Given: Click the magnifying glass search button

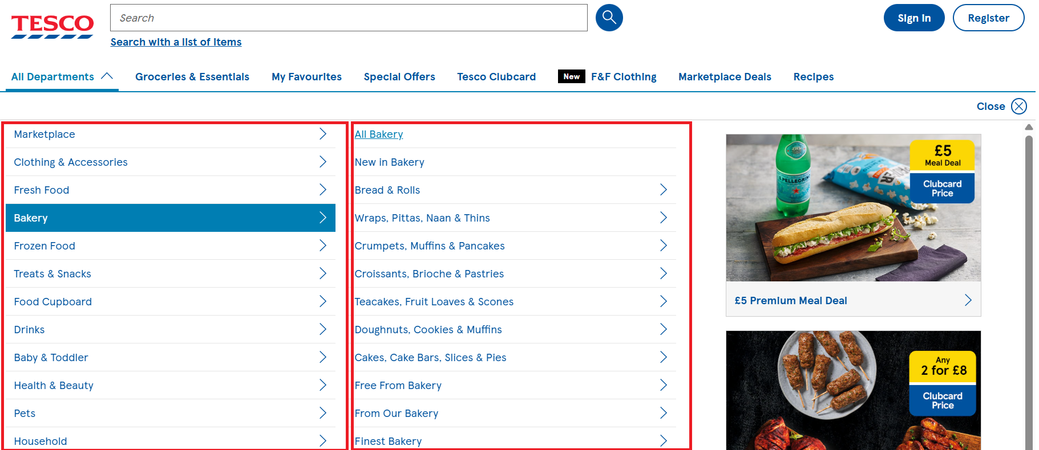Looking at the screenshot, I should pos(609,18).
